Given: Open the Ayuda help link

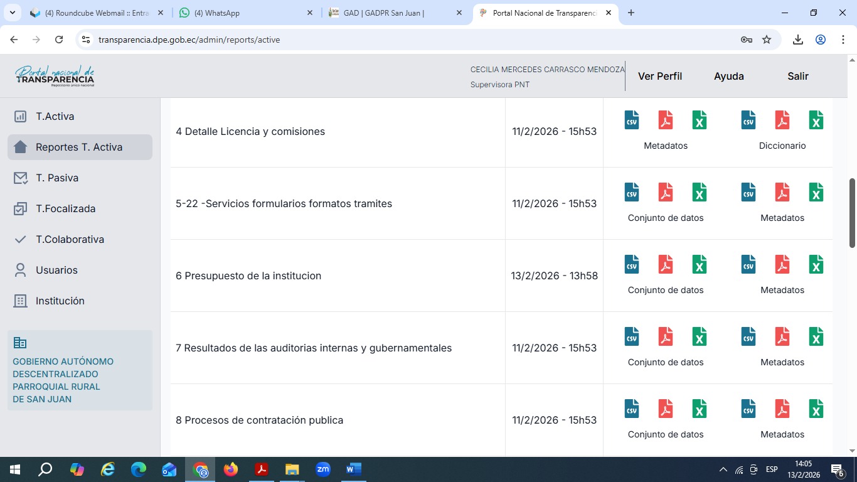Looking at the screenshot, I should click(x=728, y=76).
